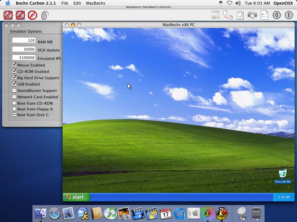
Task: Click the MacBochs x86 PC window title
Action: pyautogui.click(x=179, y=25)
